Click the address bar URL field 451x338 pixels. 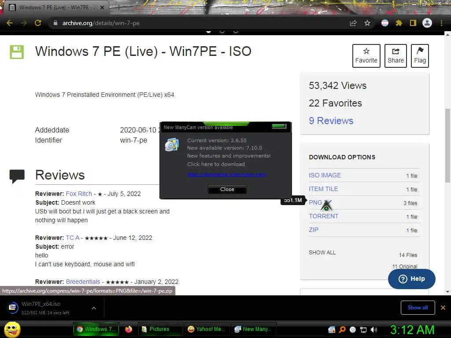(x=199, y=23)
